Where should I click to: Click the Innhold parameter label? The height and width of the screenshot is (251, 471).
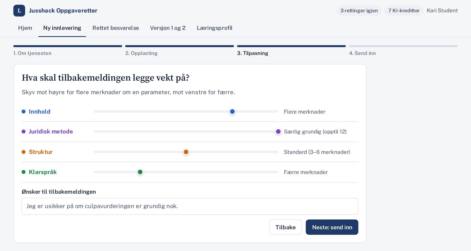point(40,111)
